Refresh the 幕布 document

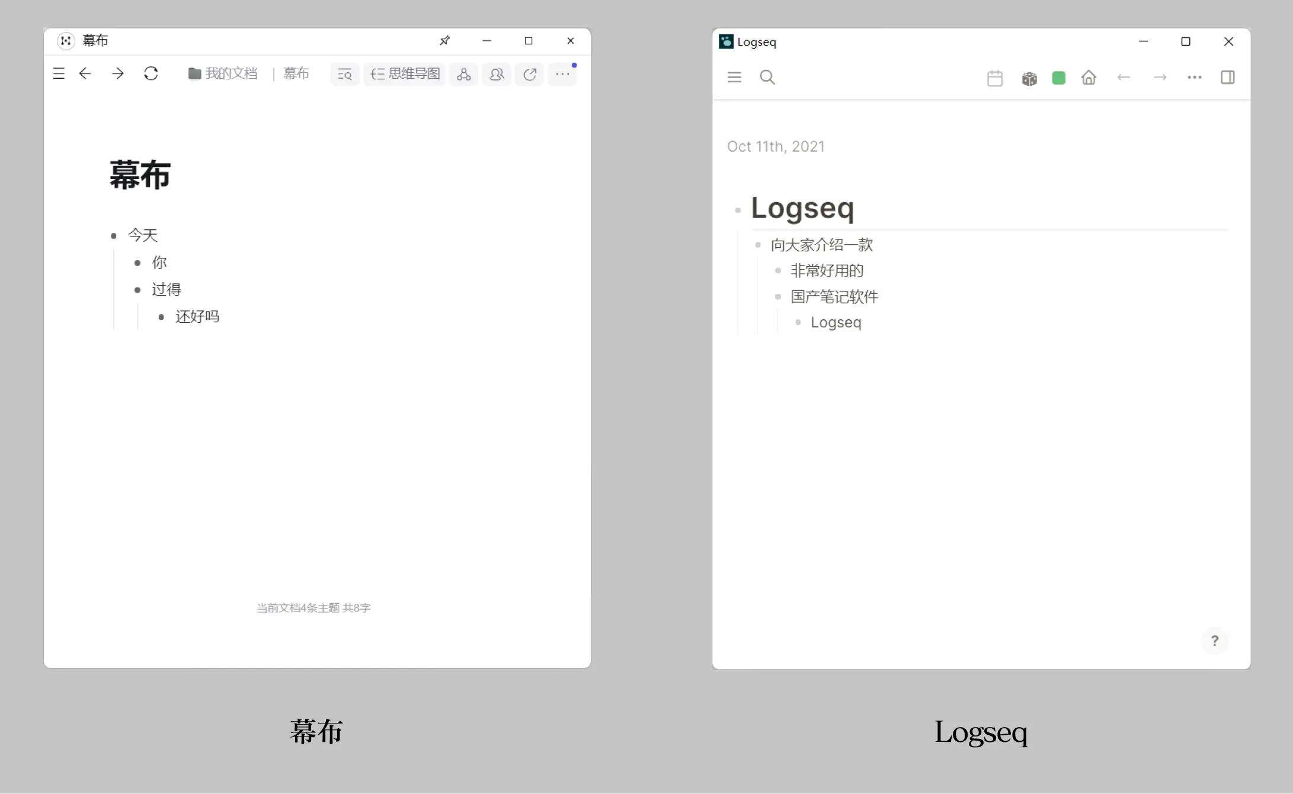[x=151, y=73]
